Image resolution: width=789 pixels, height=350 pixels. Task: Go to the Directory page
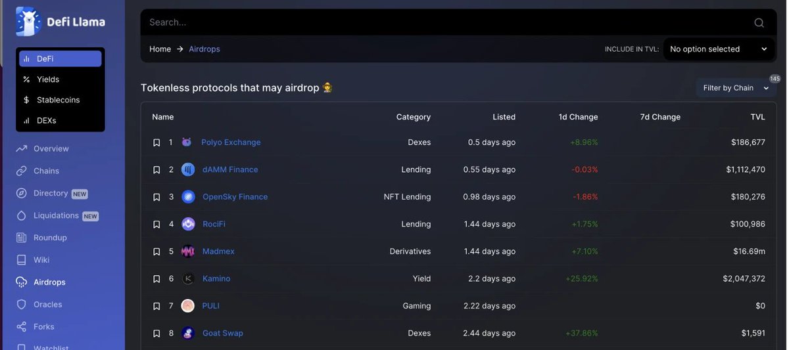point(51,193)
